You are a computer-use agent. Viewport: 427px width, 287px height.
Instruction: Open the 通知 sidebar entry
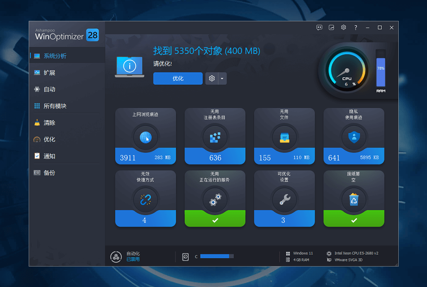(67, 156)
